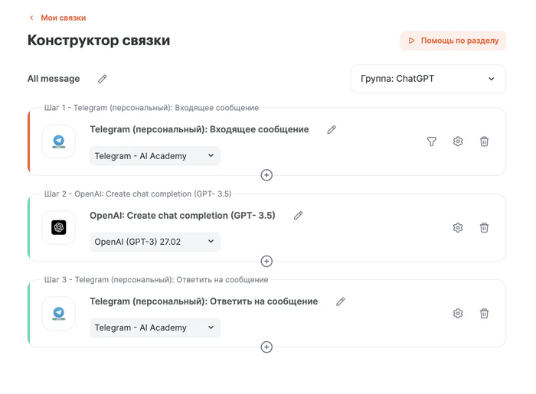Image resolution: width=536 pixels, height=394 pixels.
Task: Add a step after step 3
Action: coord(266,347)
